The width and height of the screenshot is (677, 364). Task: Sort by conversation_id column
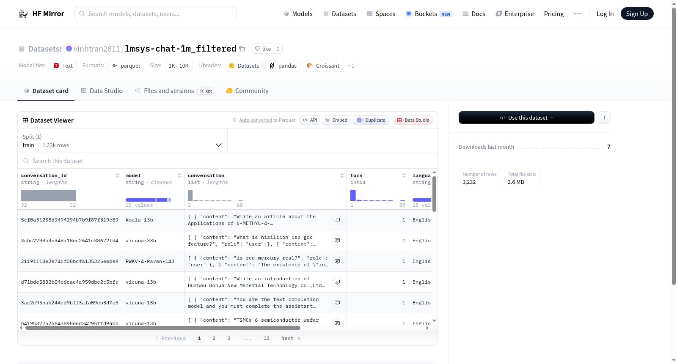(117, 175)
